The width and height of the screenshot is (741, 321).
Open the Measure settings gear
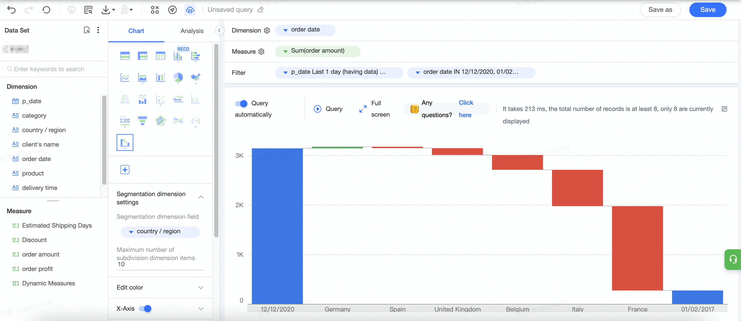(x=261, y=52)
